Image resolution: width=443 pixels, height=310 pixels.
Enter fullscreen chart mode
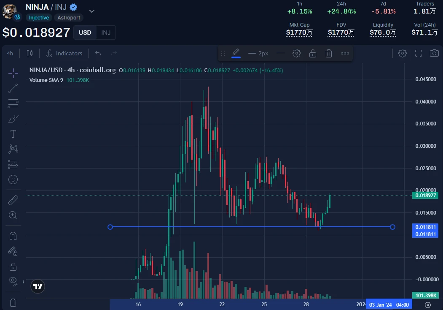(419, 53)
